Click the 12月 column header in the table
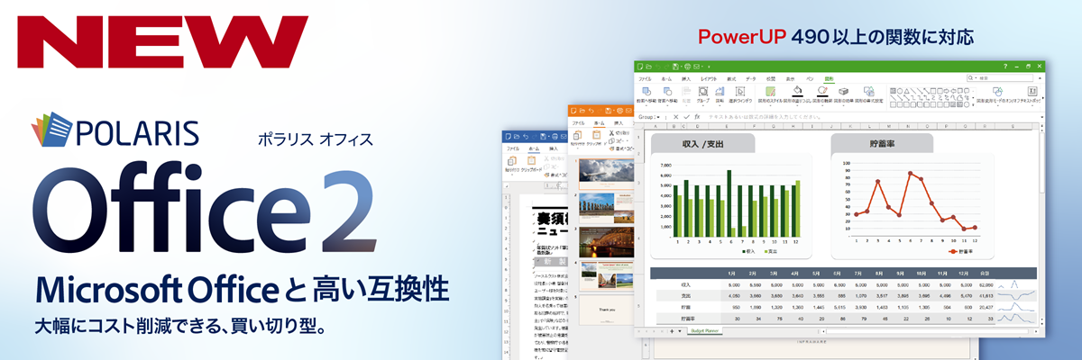This screenshot has width=1082, height=360. pos(964,274)
